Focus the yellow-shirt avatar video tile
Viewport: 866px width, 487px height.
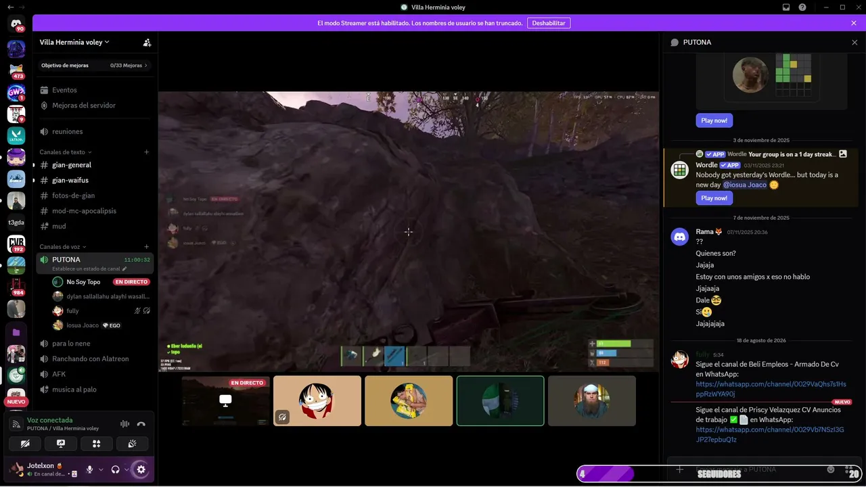[x=409, y=401]
